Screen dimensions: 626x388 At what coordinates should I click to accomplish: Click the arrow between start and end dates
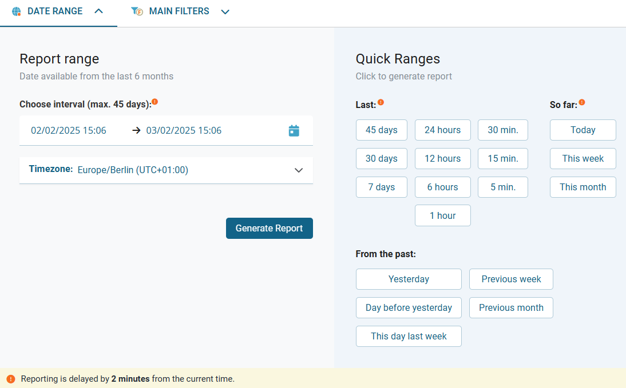pos(136,130)
